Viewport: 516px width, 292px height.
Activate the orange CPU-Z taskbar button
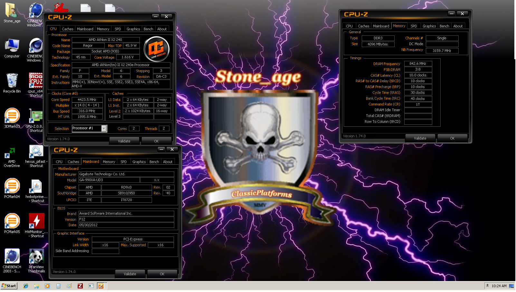point(101,286)
